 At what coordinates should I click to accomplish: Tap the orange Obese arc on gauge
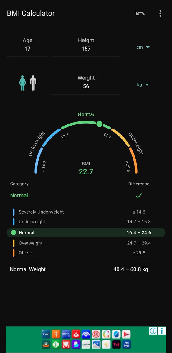pyautogui.click(x=134, y=160)
